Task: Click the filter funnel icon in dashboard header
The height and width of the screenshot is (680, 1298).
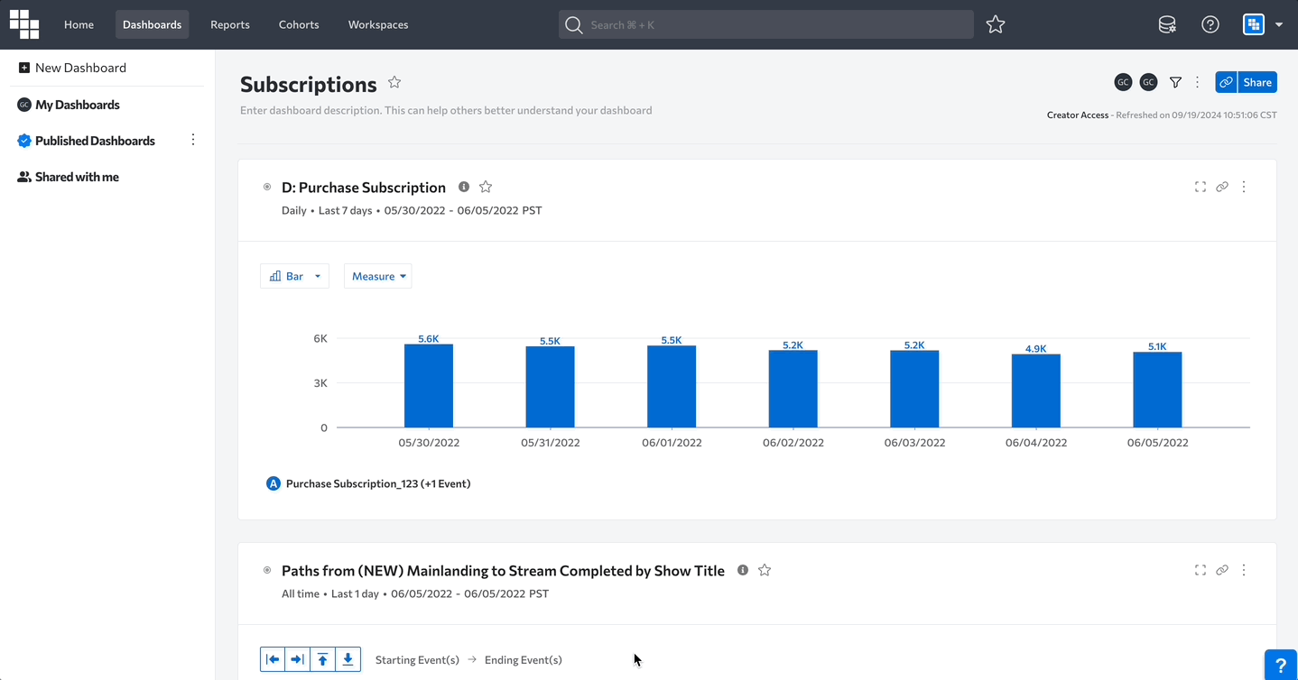Action: click(x=1175, y=83)
